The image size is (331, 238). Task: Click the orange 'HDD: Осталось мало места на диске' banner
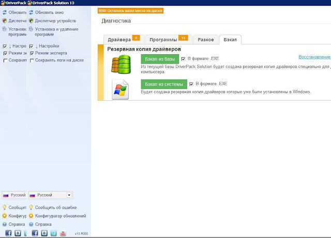tap(130, 10)
